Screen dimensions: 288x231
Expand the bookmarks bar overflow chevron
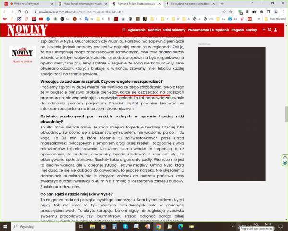pos(259,19)
